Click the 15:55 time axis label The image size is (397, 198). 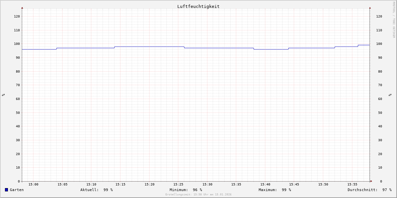(352, 184)
